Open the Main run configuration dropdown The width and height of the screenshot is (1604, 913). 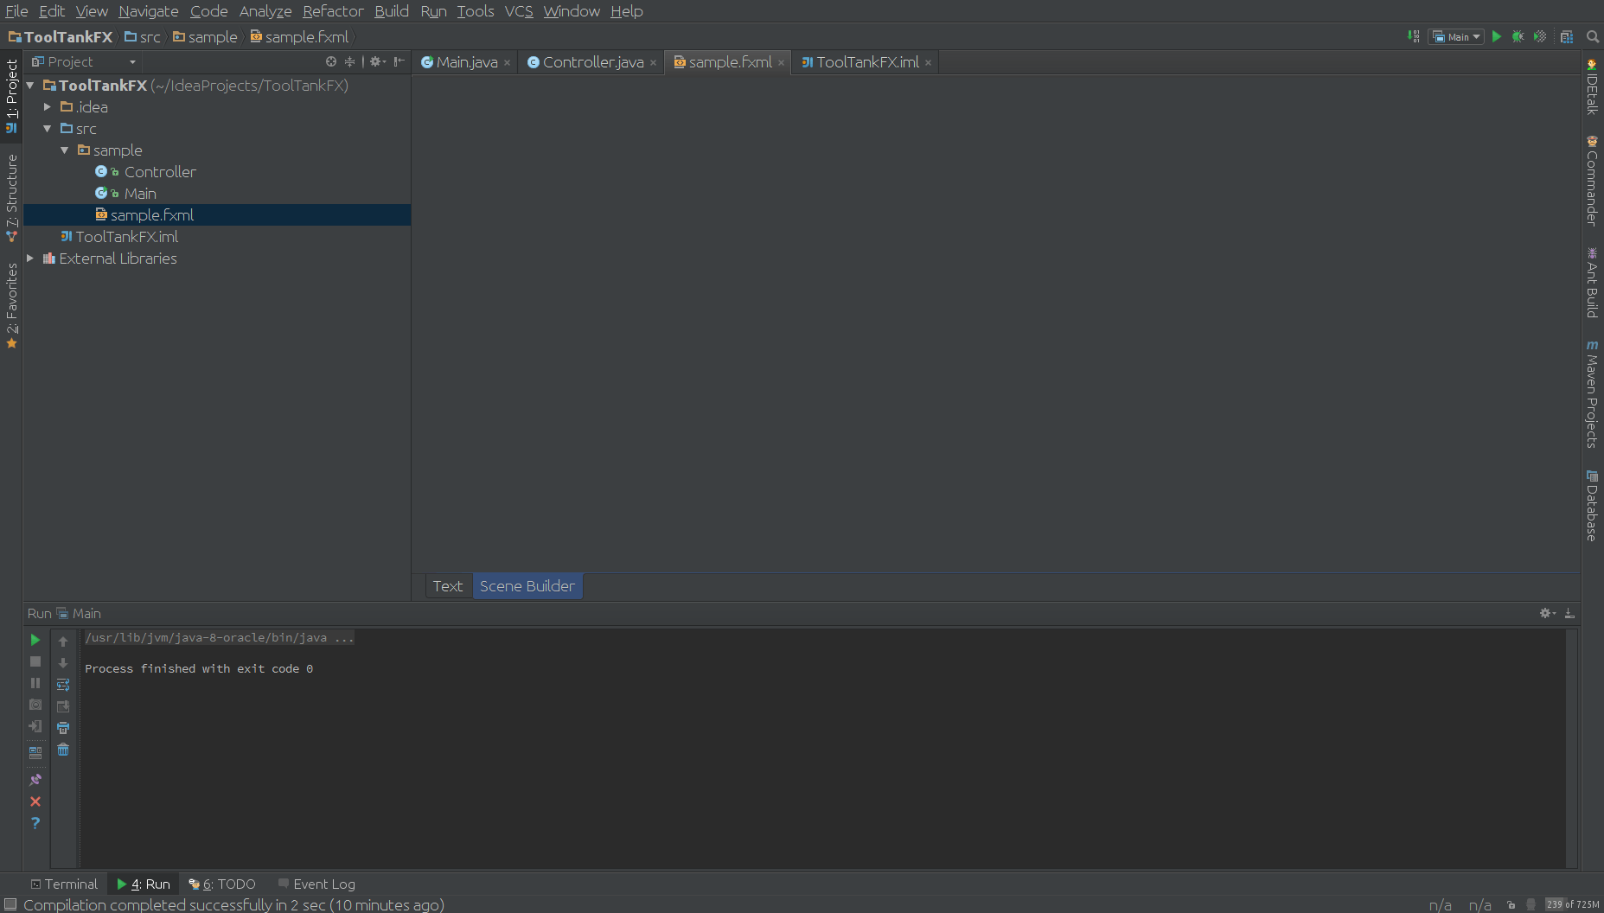1458,37
